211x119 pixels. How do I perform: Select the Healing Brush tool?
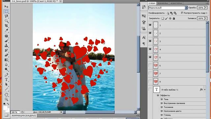pos(6,36)
